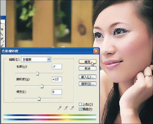Select the first eyedropper tool icon

(x=59, y=108)
